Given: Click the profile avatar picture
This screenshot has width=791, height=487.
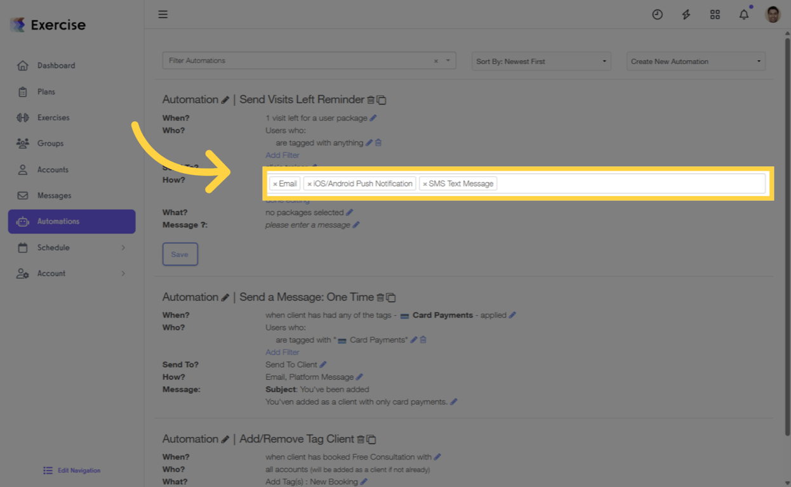Looking at the screenshot, I should (772, 14).
